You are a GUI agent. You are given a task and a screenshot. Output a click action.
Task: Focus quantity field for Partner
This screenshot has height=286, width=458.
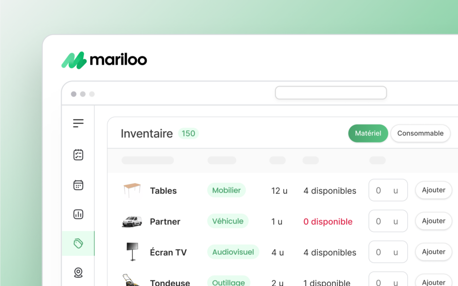(388, 221)
